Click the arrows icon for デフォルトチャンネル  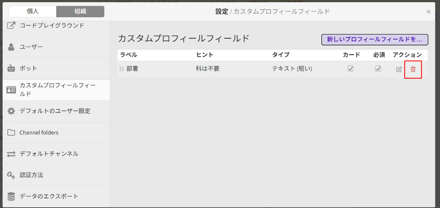click(11, 154)
